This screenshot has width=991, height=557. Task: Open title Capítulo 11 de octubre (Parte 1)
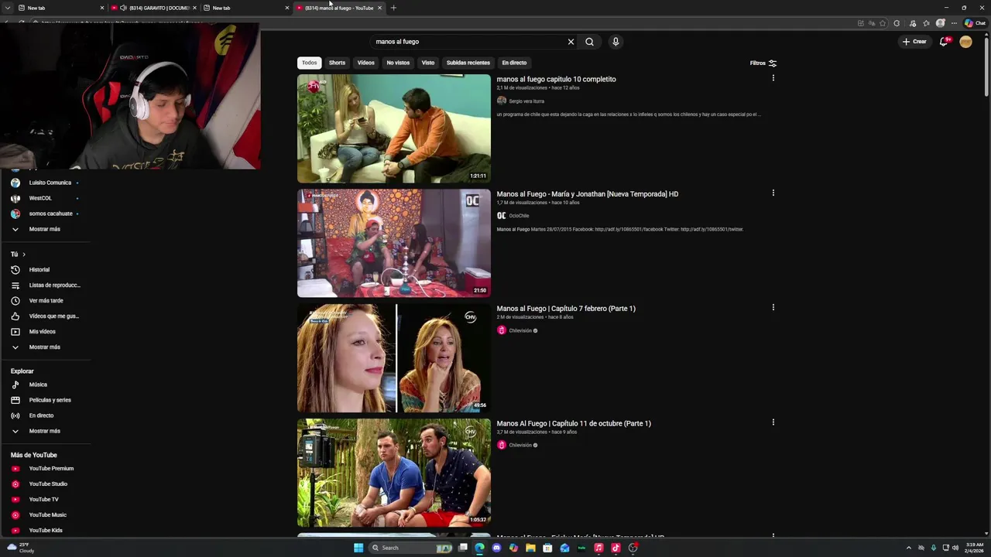(574, 423)
